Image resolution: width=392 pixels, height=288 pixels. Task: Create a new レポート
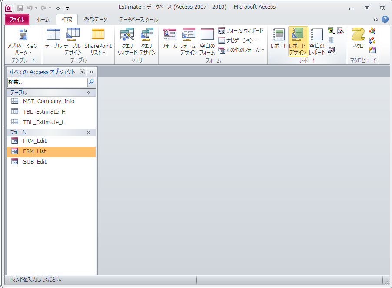point(279,39)
